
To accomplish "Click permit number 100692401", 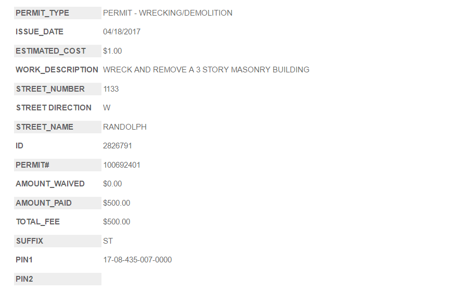I will point(122,165).
